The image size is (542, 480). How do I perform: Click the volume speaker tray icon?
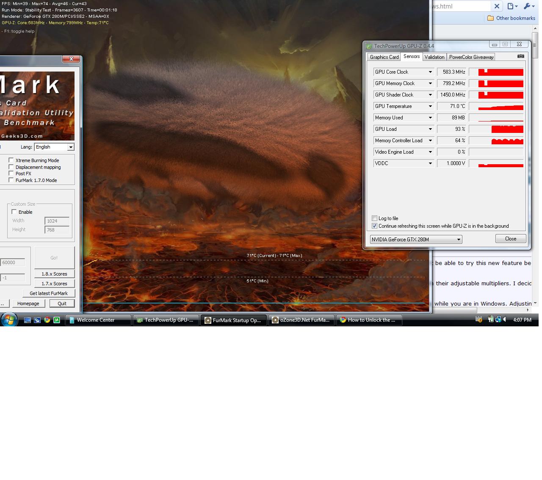pos(504,320)
